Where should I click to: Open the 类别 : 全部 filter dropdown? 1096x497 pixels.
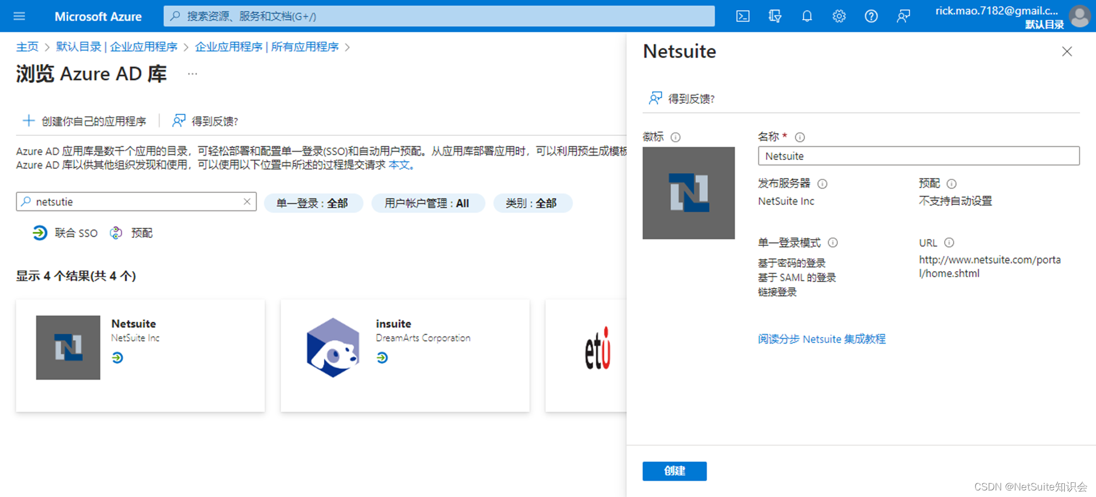(x=533, y=203)
